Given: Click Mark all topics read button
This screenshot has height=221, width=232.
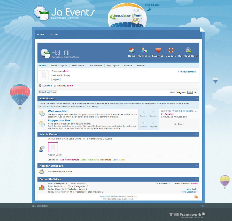Looking at the screenshot, I should [48, 92].
